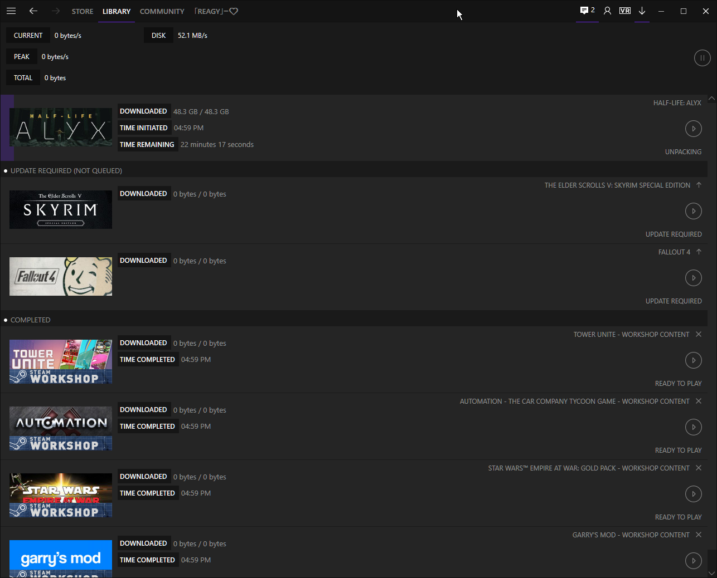
Task: Click the Half-Life: Alyx play button
Action: click(x=694, y=129)
